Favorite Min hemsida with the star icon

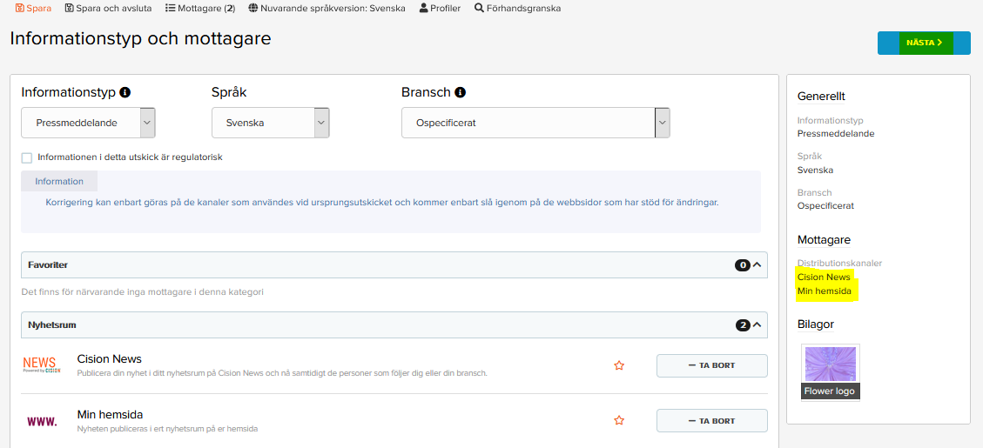619,420
